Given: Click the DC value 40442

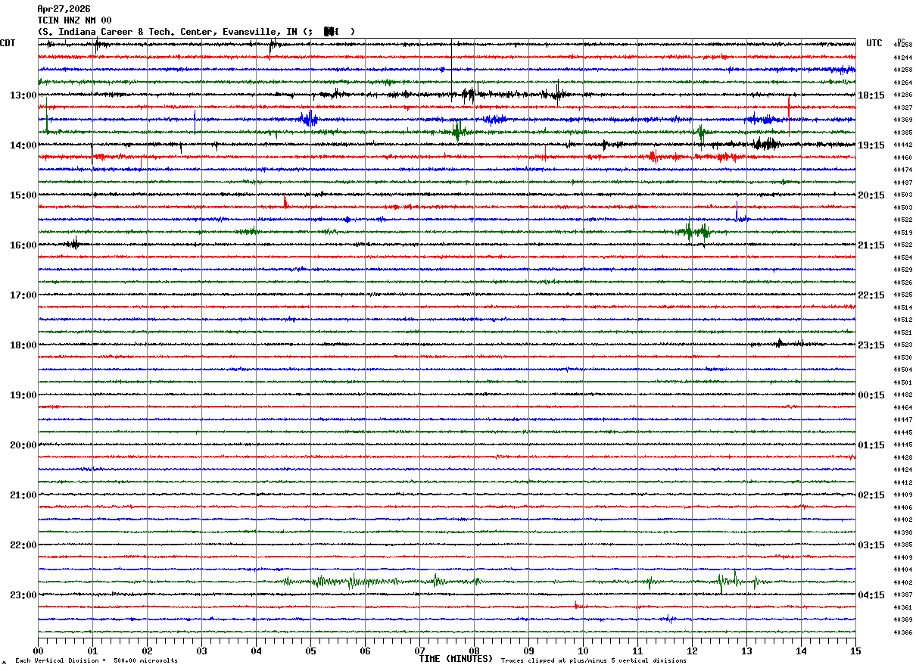Looking at the screenshot, I should pyautogui.click(x=903, y=145).
